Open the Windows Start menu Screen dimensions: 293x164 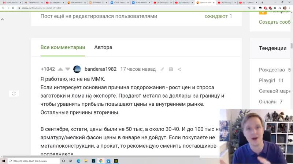click(x=4, y=161)
